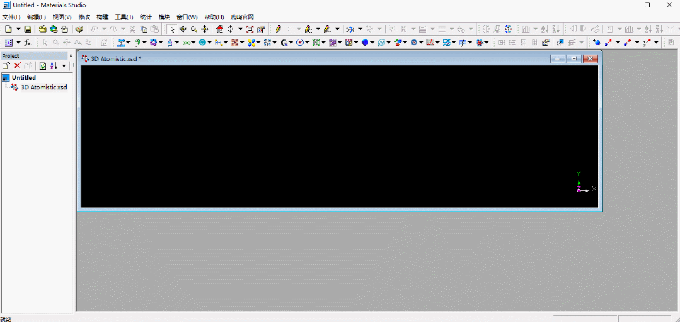
Task: Click the Refresh icon in Project panel
Action: point(43,65)
